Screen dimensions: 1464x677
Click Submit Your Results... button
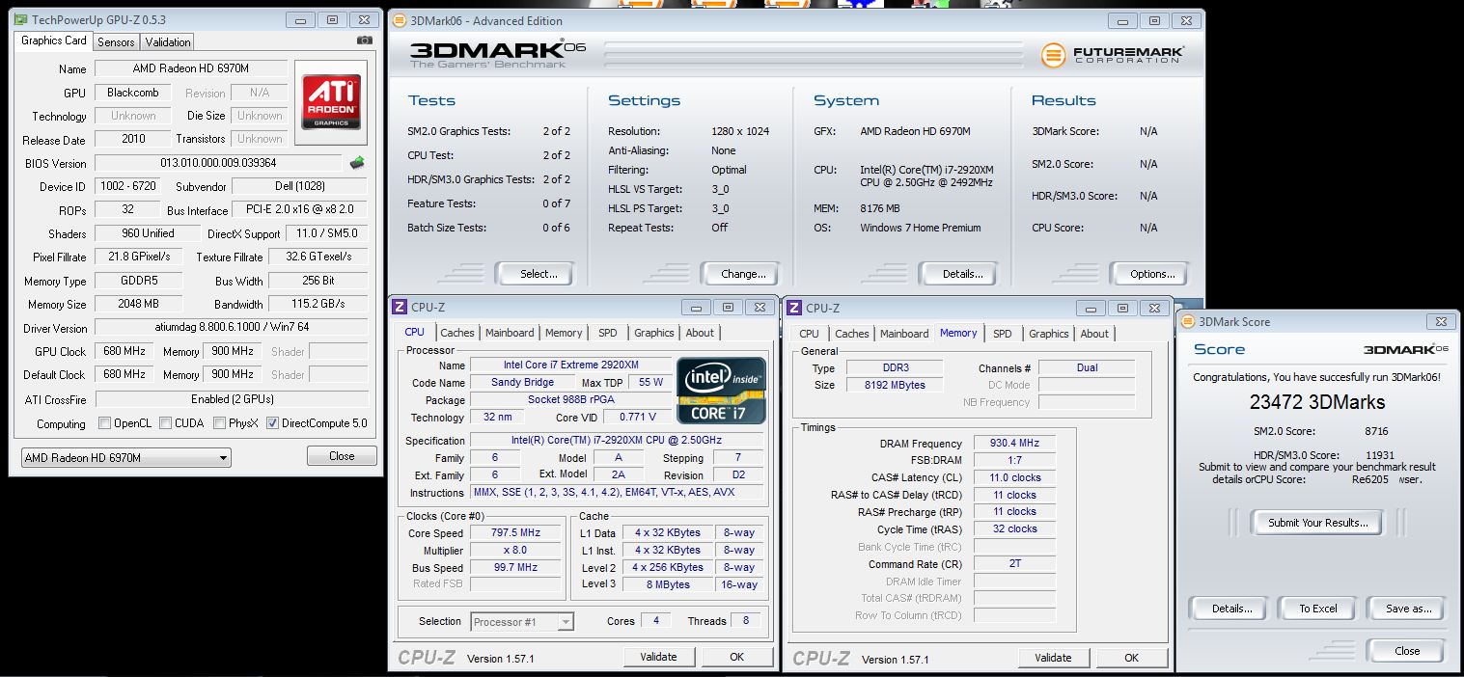pyautogui.click(x=1317, y=523)
